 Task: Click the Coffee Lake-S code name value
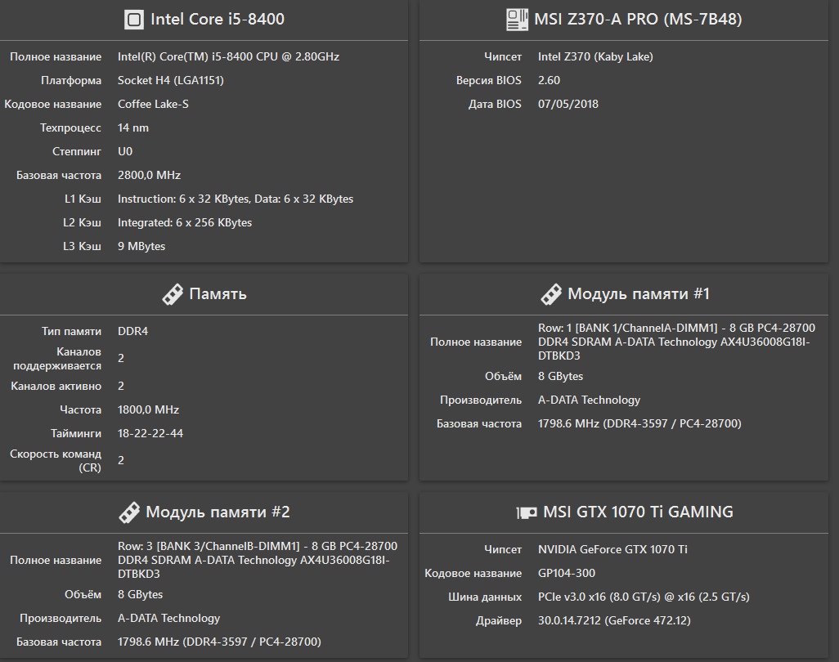(153, 104)
